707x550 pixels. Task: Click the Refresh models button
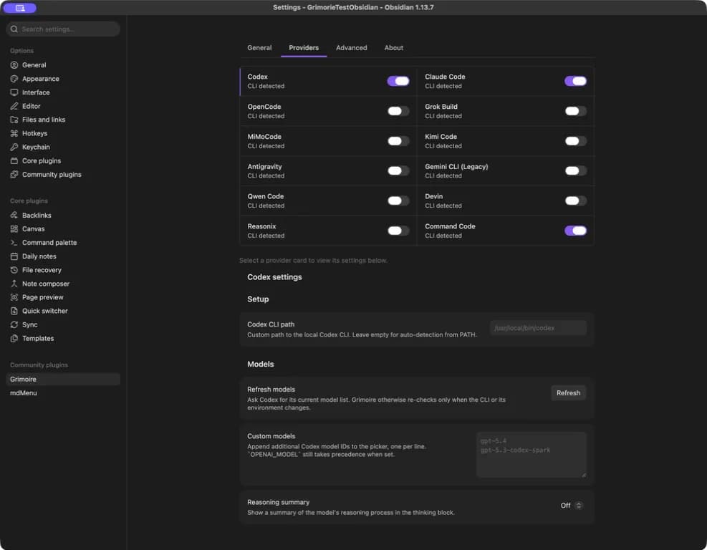[x=568, y=393]
